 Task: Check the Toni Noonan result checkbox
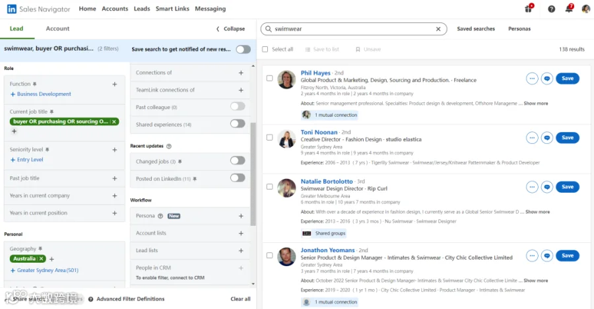pyautogui.click(x=269, y=137)
